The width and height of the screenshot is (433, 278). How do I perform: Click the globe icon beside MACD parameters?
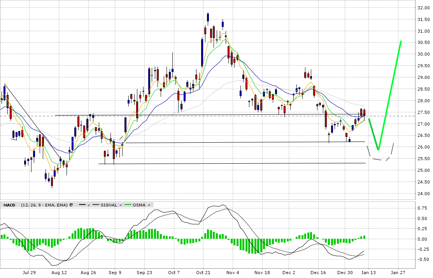click(x=71, y=205)
